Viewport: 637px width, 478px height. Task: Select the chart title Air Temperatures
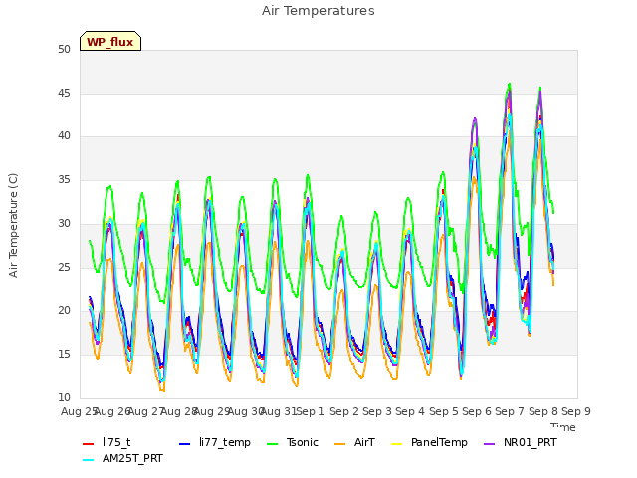click(x=318, y=11)
